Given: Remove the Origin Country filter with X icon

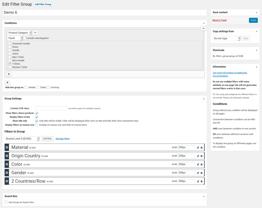Looking at the screenshot, I should tap(202, 156).
